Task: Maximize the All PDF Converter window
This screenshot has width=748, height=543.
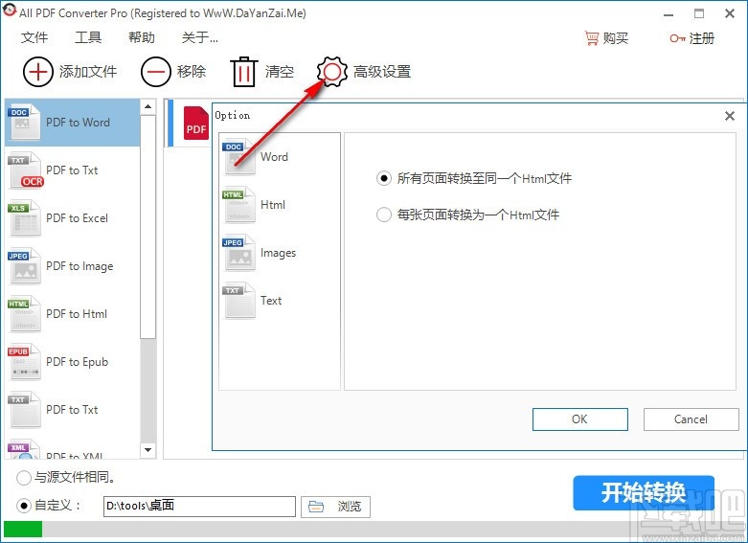Action: pos(699,13)
